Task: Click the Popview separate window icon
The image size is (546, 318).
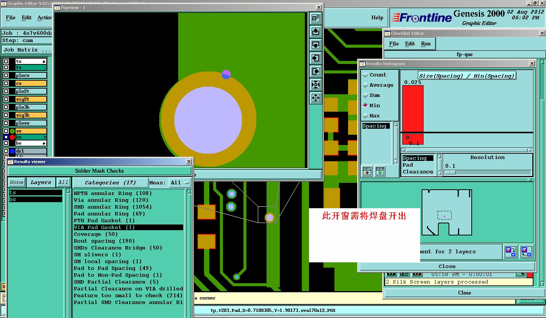Action: pyautogui.click(x=315, y=18)
